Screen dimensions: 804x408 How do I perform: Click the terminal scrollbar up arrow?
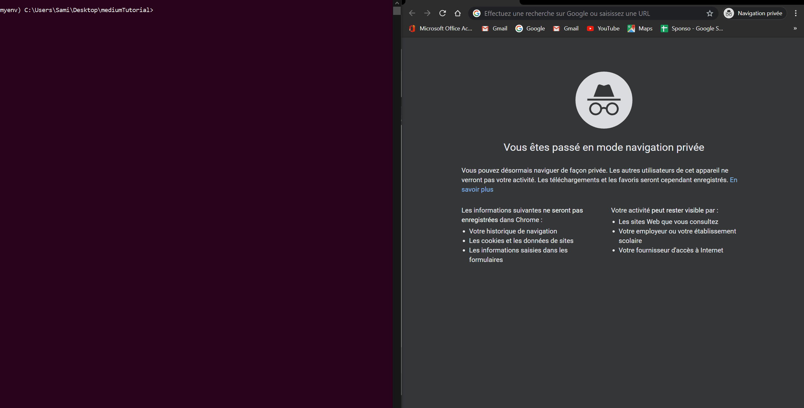396,3
